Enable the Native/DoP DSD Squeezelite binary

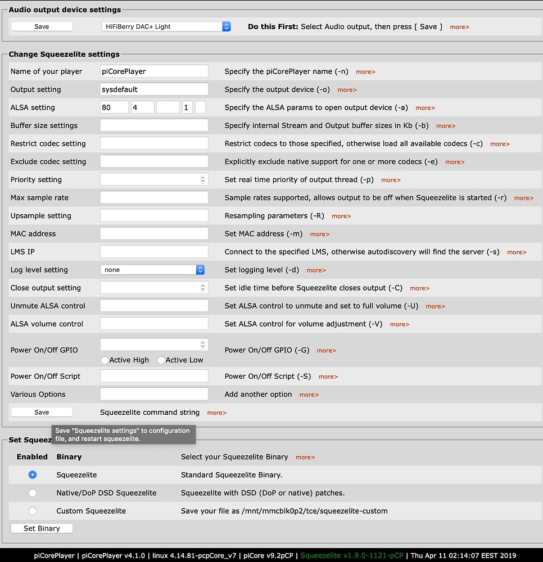click(x=33, y=492)
